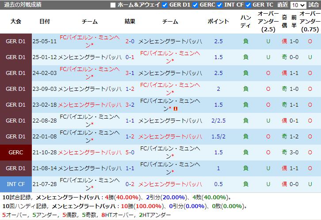Click the 0-1 score from 25-01-12
Screen dimensions: 321x220
point(130,57)
